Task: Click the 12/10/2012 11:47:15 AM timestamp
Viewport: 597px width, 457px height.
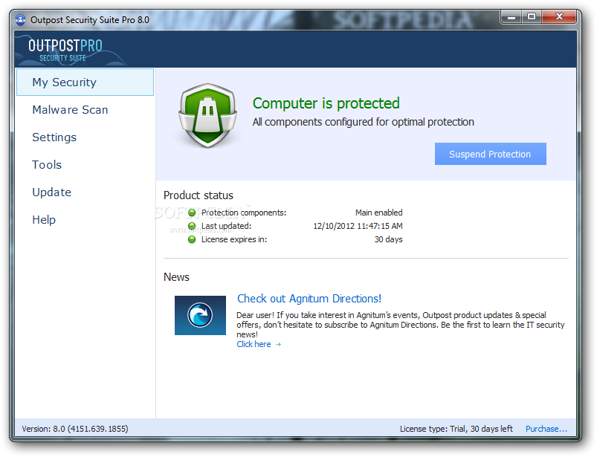Action: pyautogui.click(x=358, y=226)
